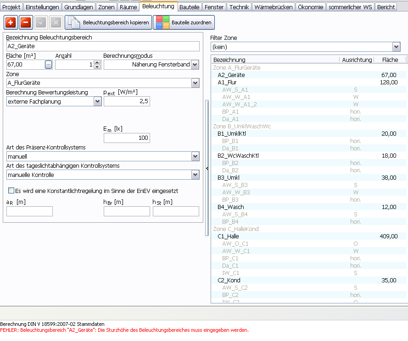Click component row AW_S_C2

coord(309,288)
